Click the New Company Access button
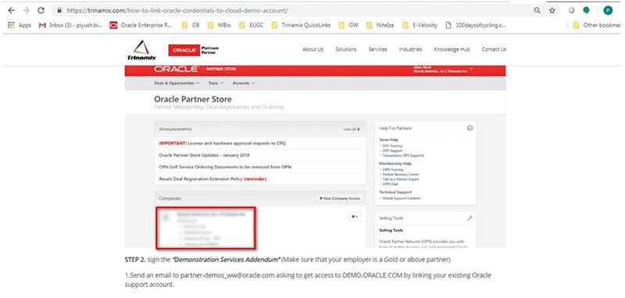This screenshot has width=625, height=298. pos(339,198)
